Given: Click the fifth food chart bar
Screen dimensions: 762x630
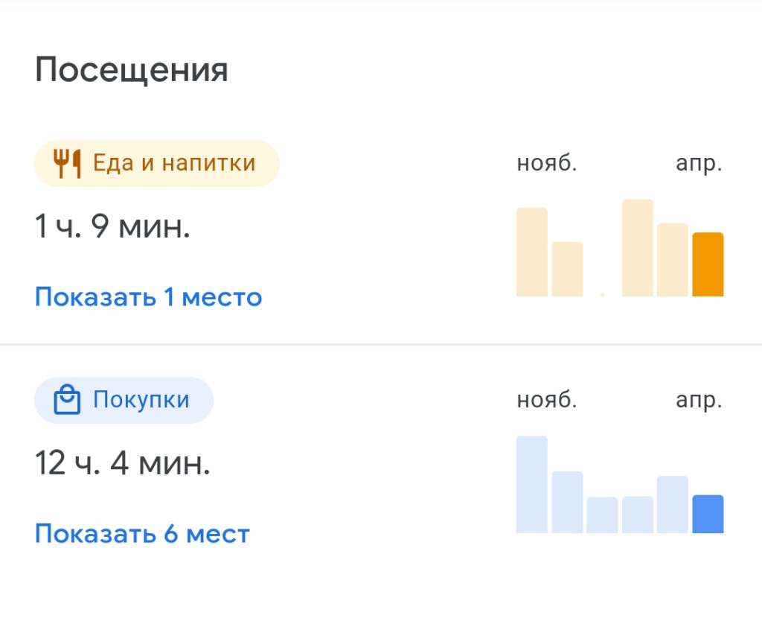Looking at the screenshot, I should (x=673, y=260).
